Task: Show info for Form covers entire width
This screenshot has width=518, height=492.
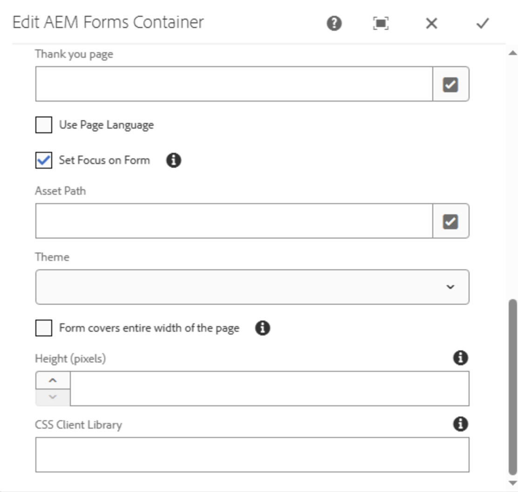Action: tap(263, 328)
